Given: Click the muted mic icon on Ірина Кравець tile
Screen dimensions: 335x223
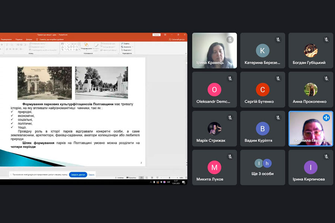Looking at the screenshot, I should [x=230, y=39].
